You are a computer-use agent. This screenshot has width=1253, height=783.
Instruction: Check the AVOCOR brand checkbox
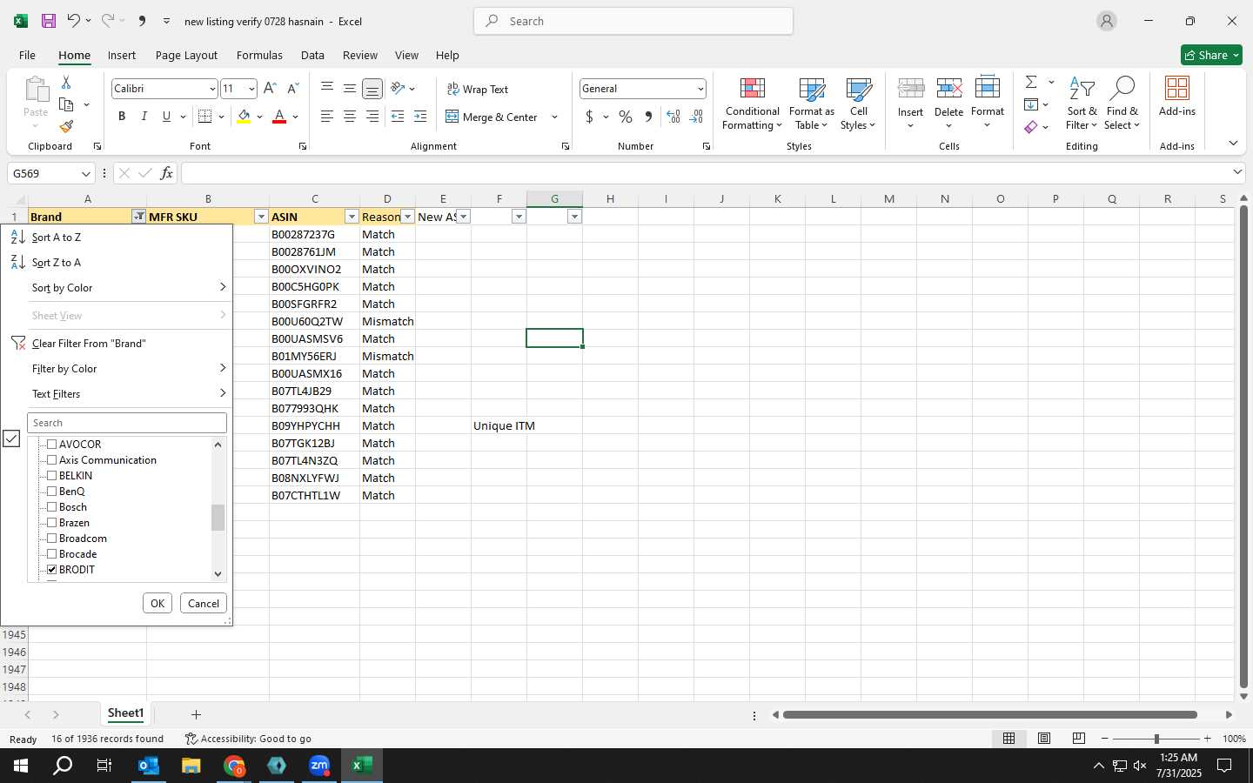[51, 444]
